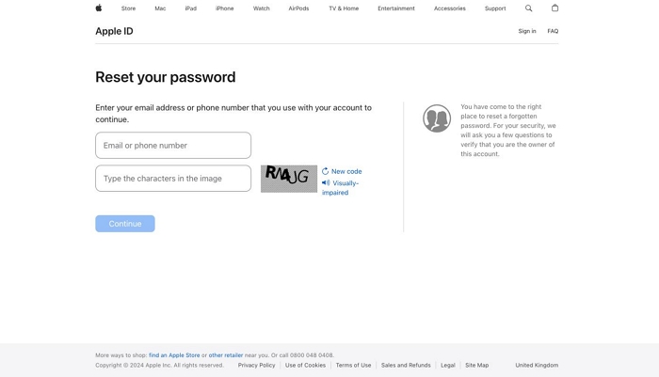Screen dimensions: 659x377
Task: Click the Reset your password heading
Action: [166, 77]
